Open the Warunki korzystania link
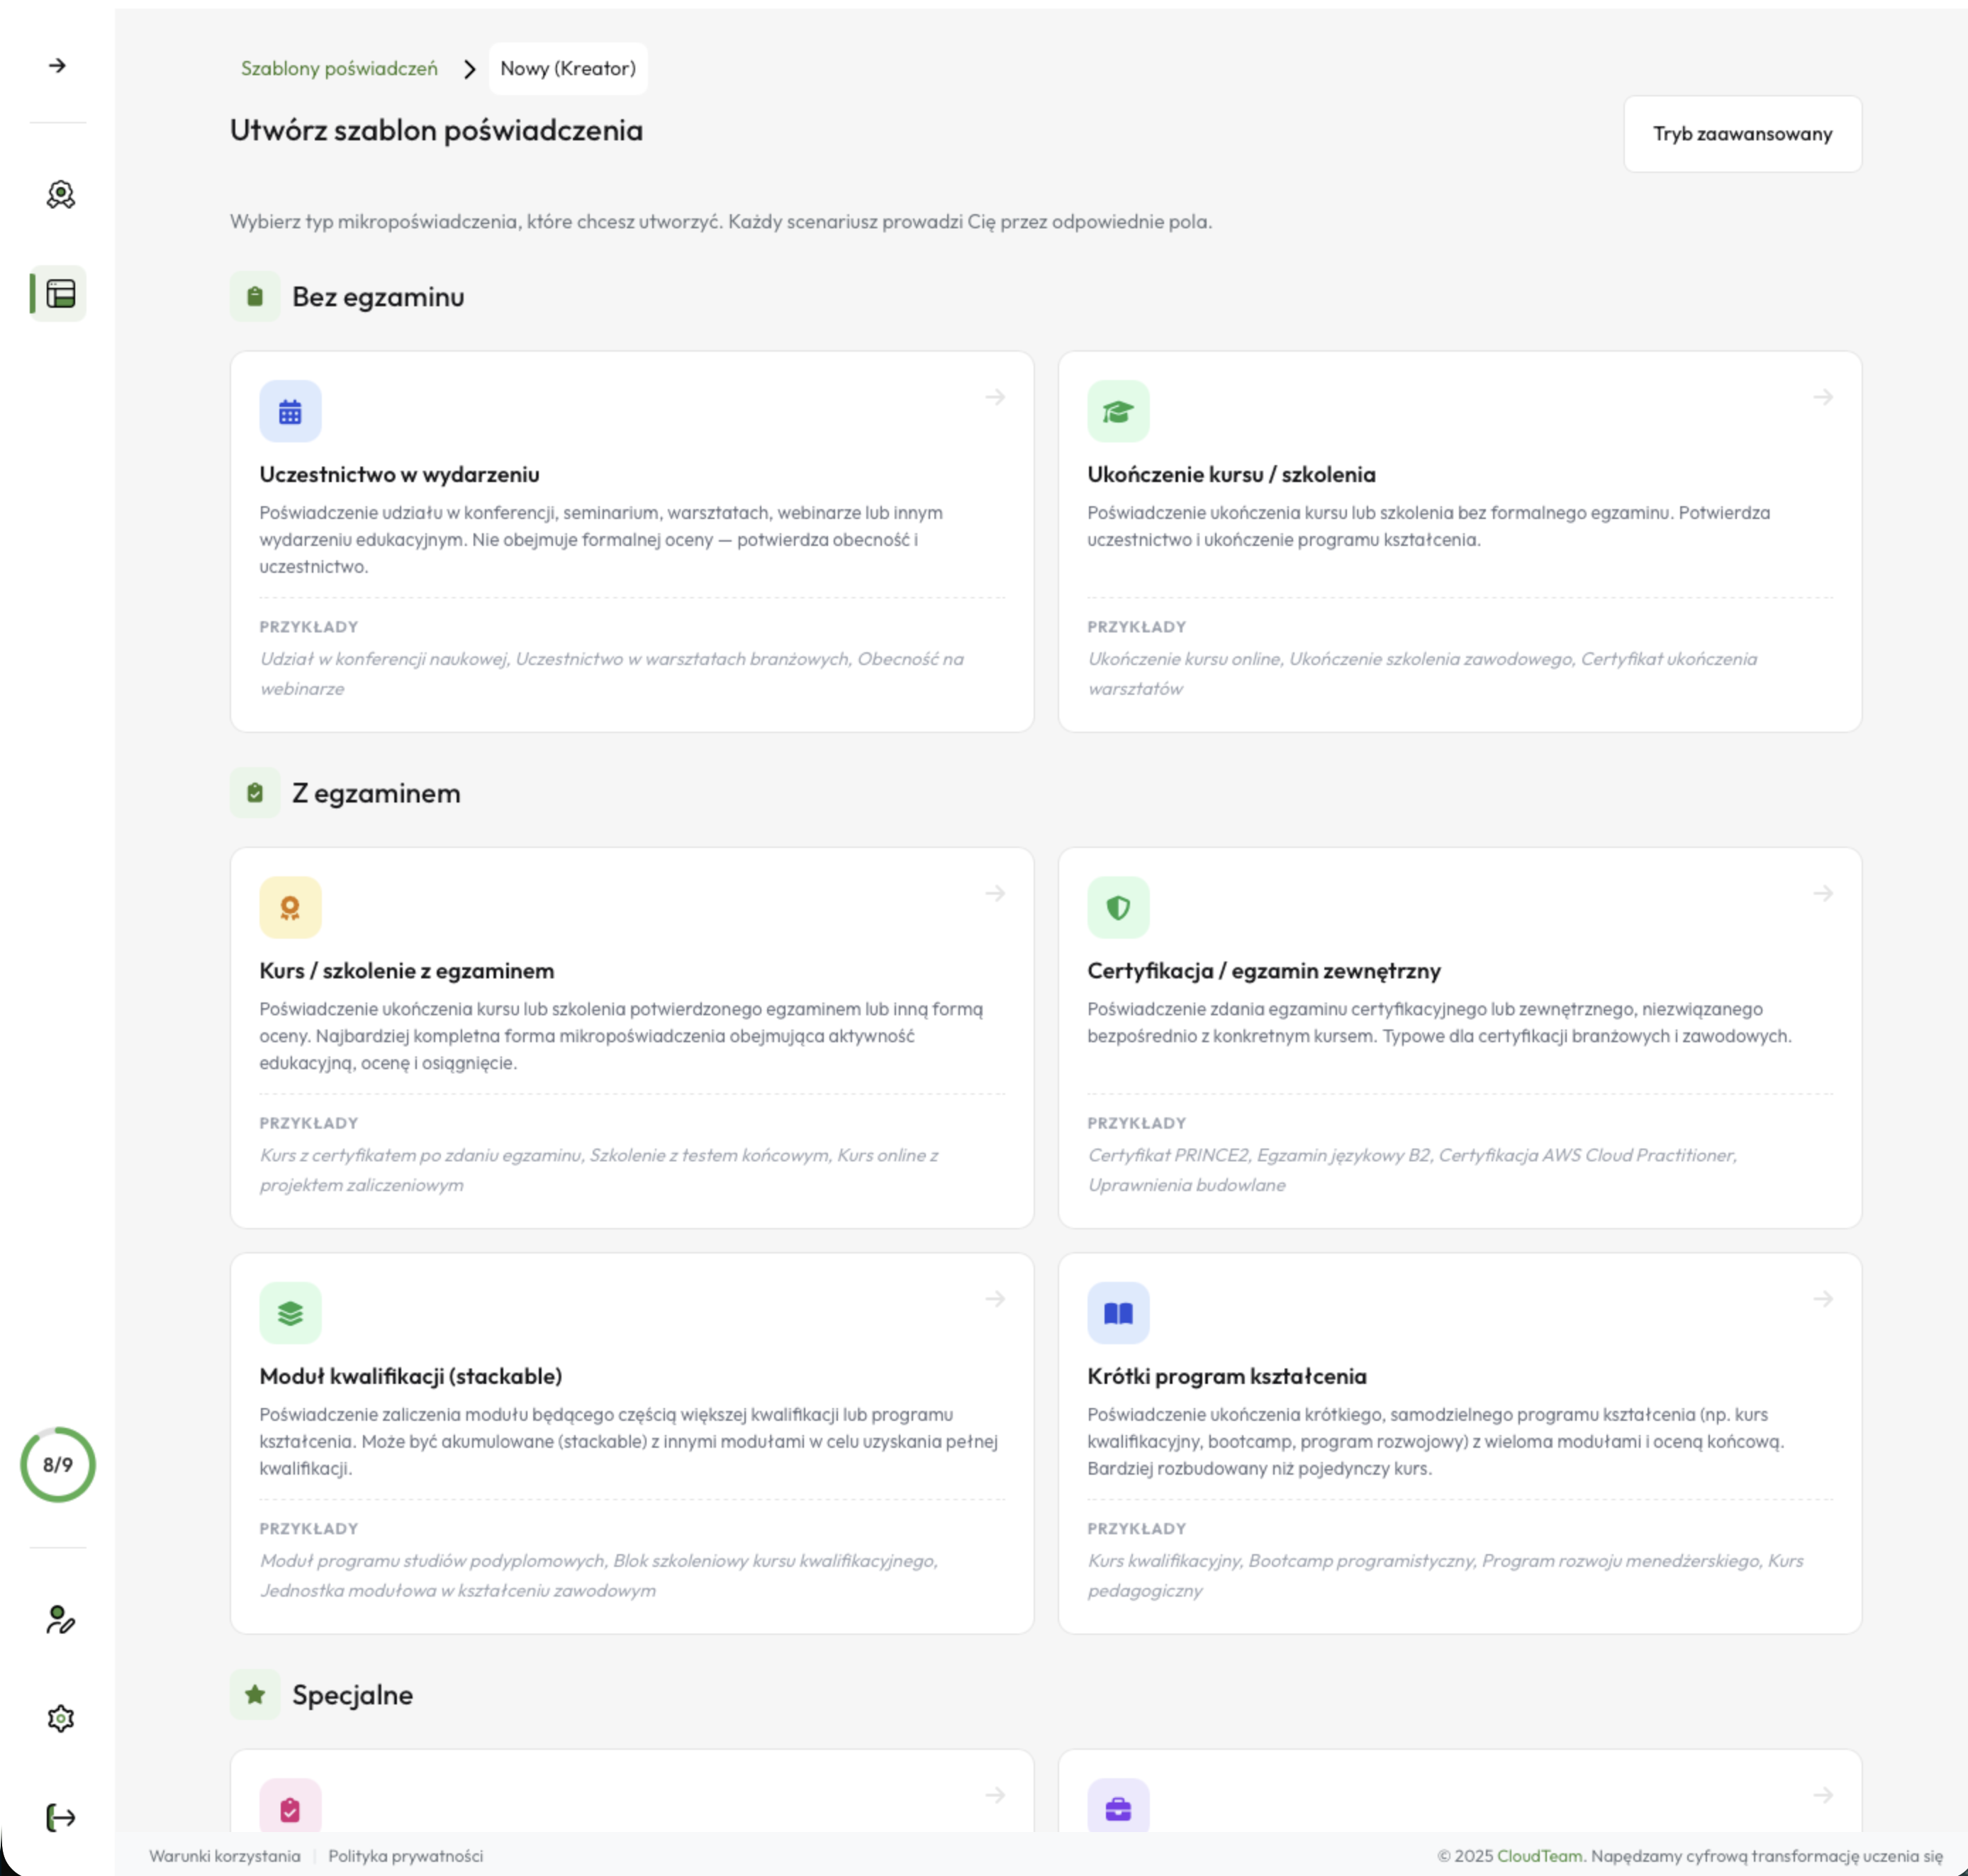Image resolution: width=1968 pixels, height=1876 pixels. [x=225, y=1856]
